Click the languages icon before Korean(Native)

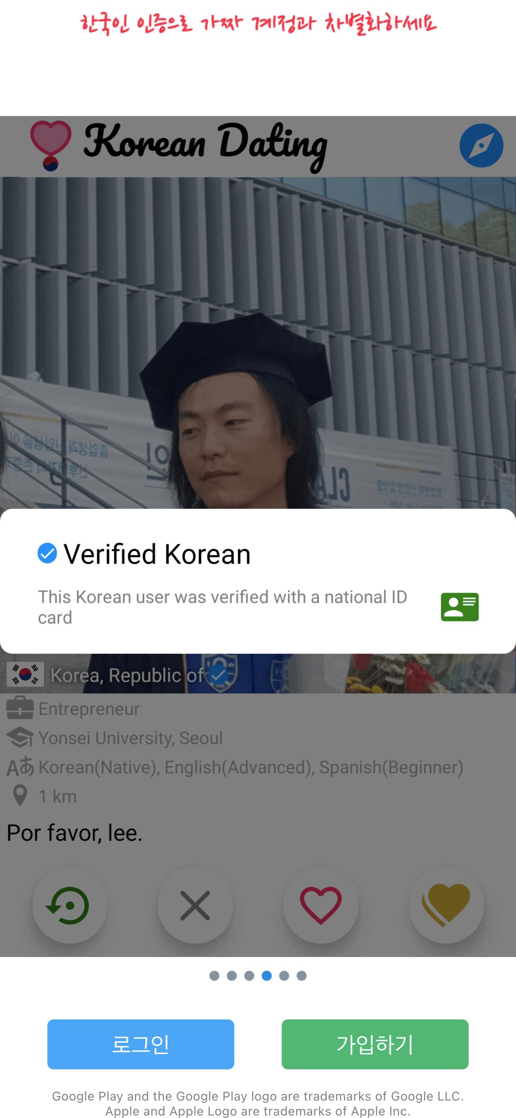pos(20,767)
